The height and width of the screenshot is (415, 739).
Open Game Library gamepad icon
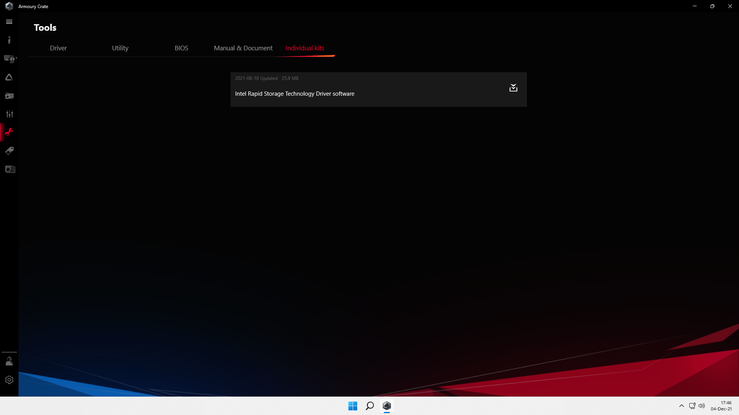[x=9, y=96]
